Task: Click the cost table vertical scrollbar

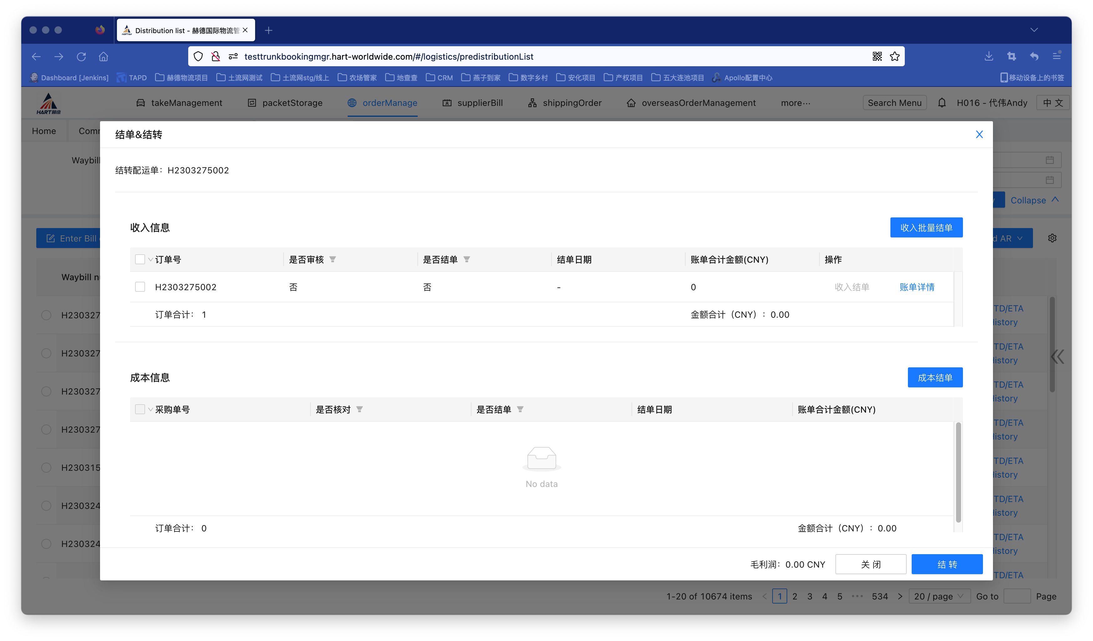Action: click(958, 472)
